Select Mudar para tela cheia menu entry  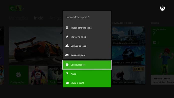pyautogui.click(x=87, y=28)
